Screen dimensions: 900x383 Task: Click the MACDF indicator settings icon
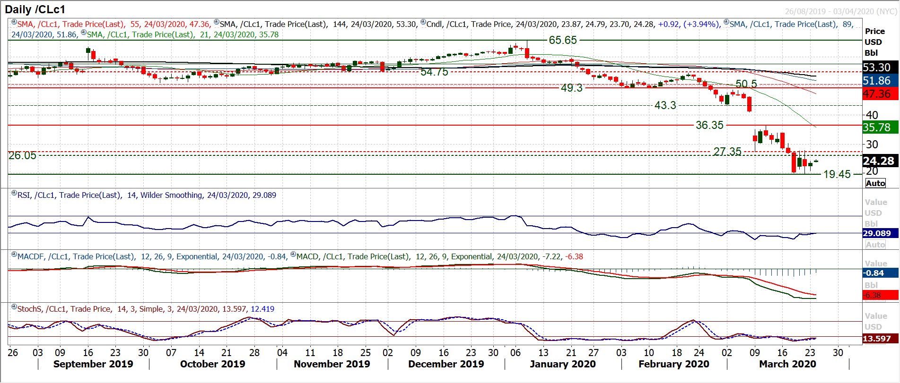14,255
